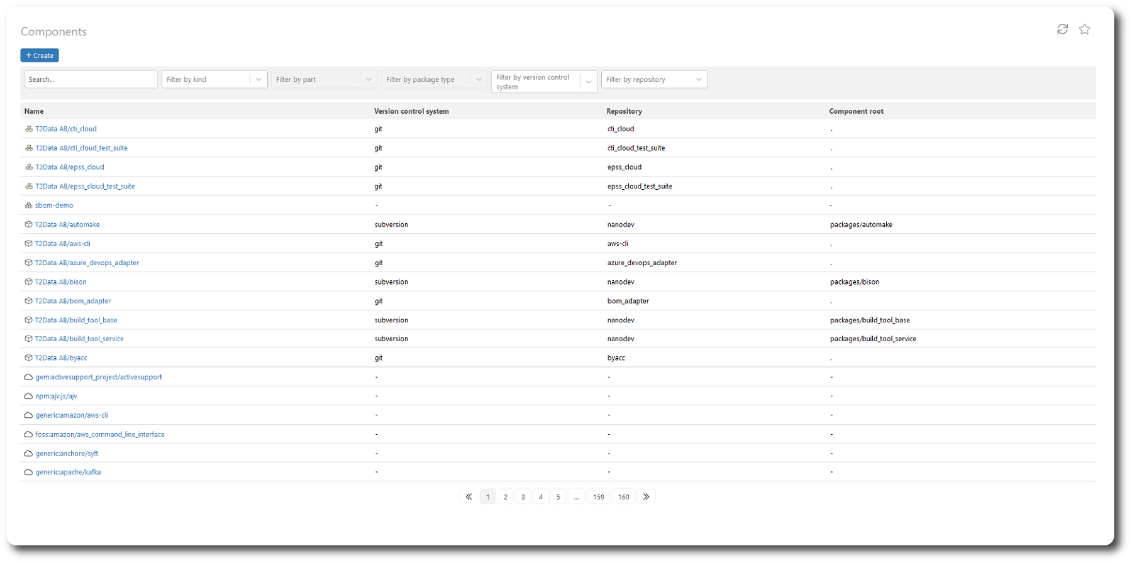1132x563 pixels.
Task: Open the gem:activesupport_project/activesupport component link
Action: pyautogui.click(x=99, y=378)
